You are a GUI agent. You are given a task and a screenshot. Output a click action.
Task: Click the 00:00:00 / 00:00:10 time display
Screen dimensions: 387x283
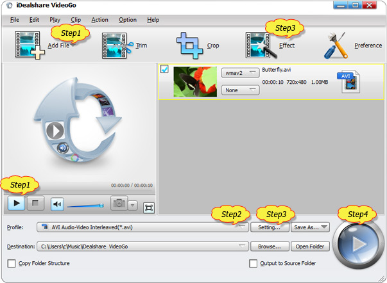132,185
